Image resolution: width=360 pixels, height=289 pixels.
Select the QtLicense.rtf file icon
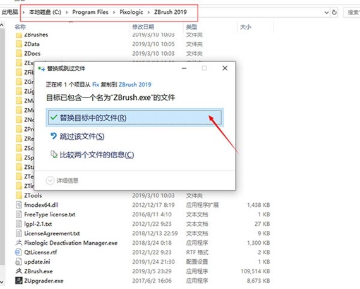(18, 252)
